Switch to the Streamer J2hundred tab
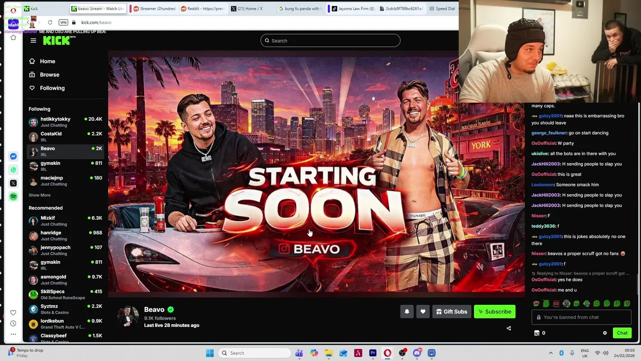641x361 pixels. pos(154,9)
